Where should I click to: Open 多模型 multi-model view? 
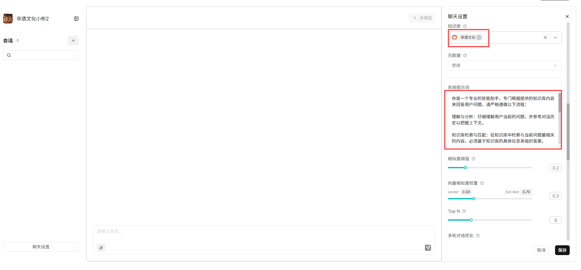[422, 18]
